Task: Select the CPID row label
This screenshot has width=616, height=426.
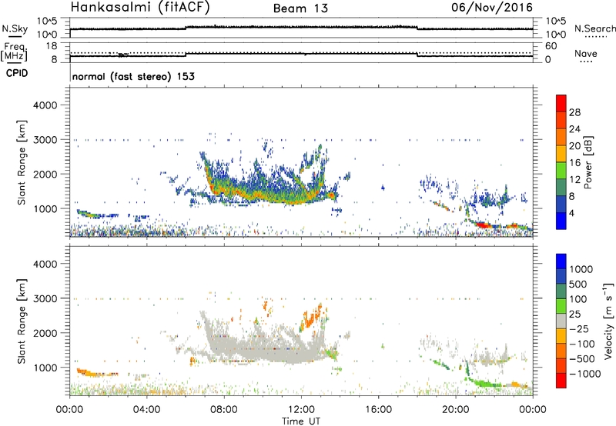Action: pos(17,73)
